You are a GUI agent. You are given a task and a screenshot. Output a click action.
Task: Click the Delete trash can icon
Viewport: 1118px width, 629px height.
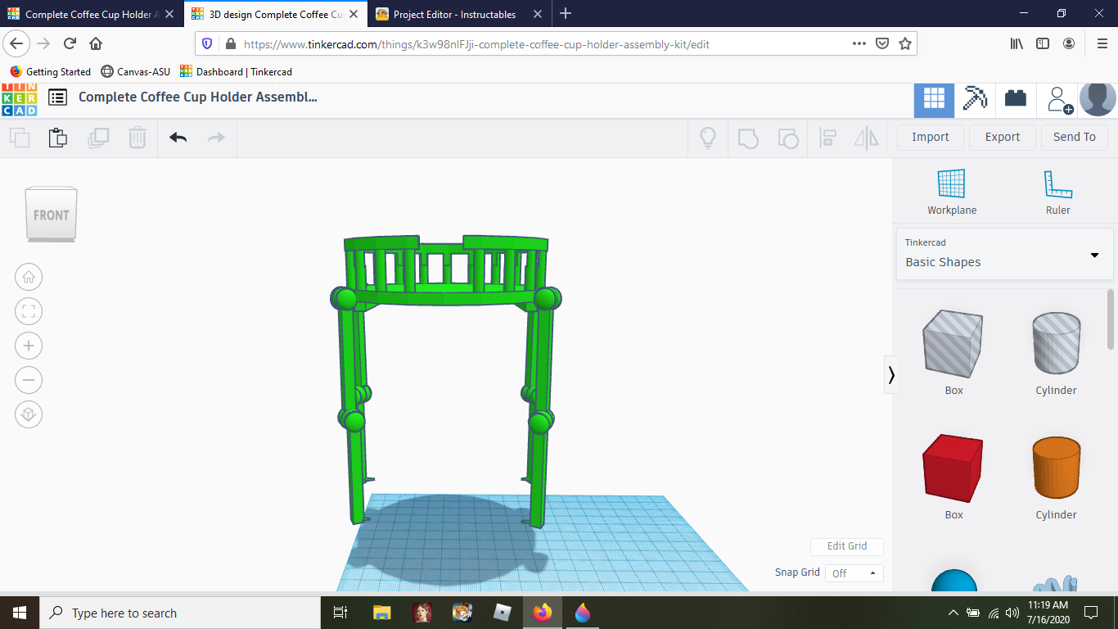tap(137, 138)
